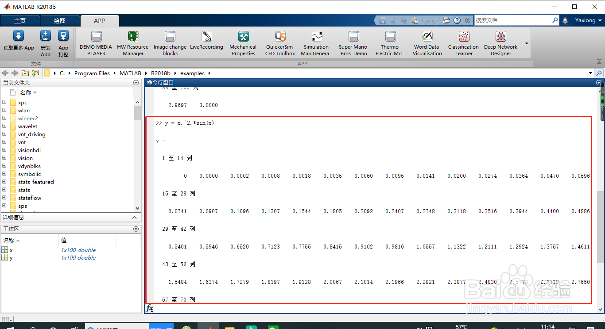Open the Simulation Map Generator app
Screen dimensions: 605x329
coord(317,43)
